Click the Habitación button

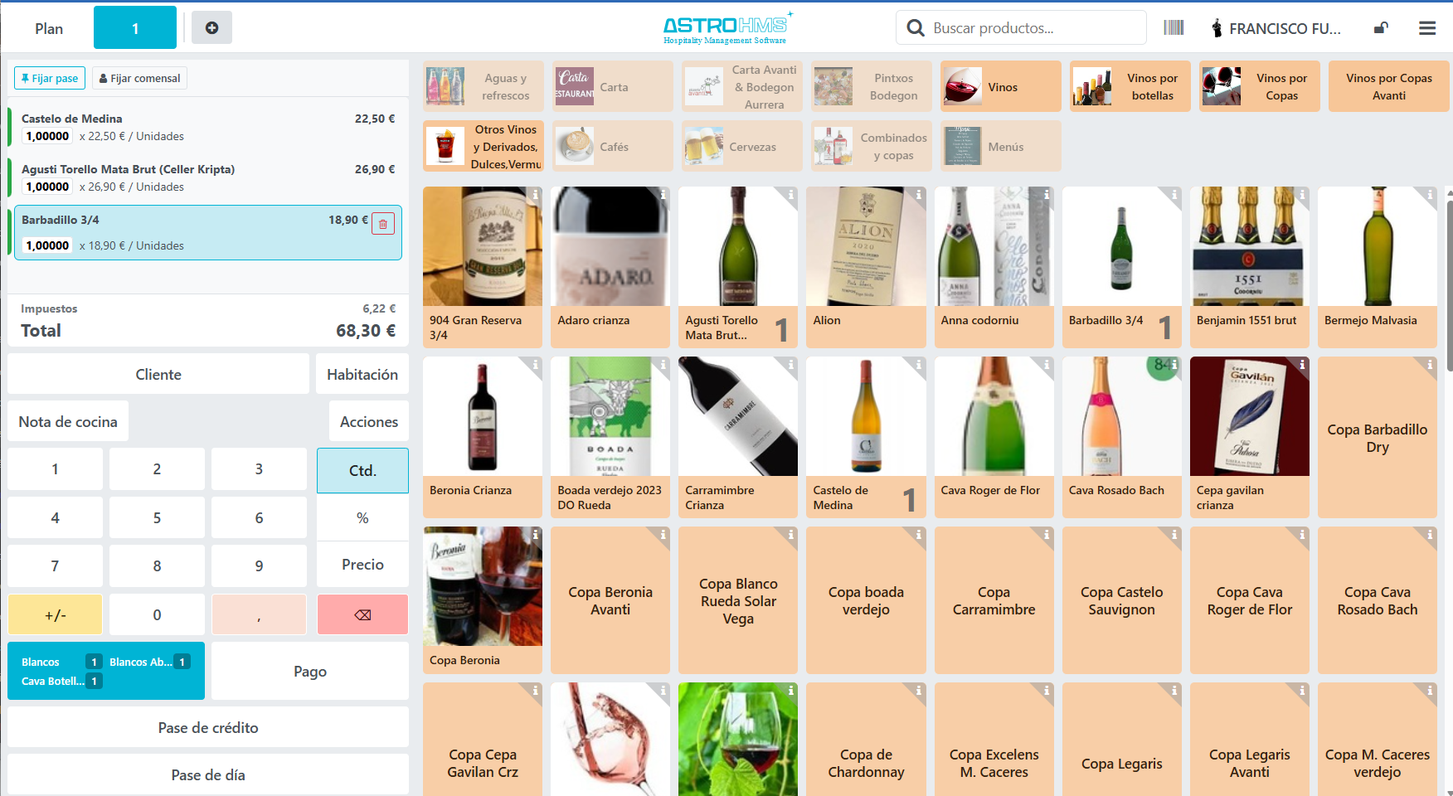tap(362, 374)
